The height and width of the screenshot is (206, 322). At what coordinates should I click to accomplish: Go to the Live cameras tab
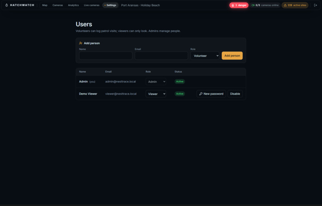tap(91, 5)
